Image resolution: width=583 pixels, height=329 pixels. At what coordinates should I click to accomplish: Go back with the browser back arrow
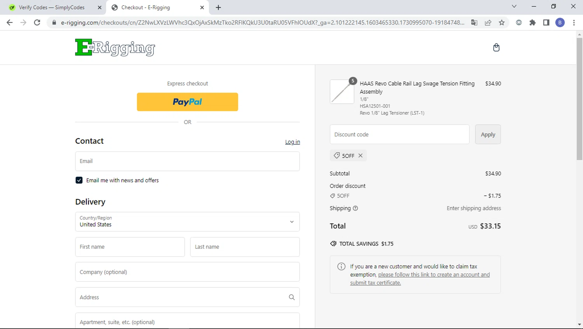coord(10,23)
